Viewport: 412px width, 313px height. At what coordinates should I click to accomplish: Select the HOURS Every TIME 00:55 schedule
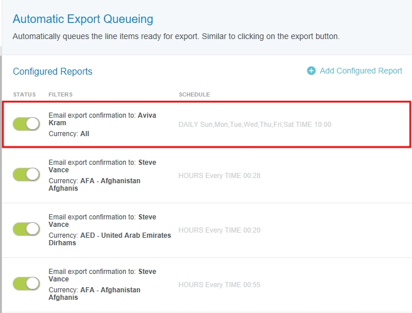[219, 284]
